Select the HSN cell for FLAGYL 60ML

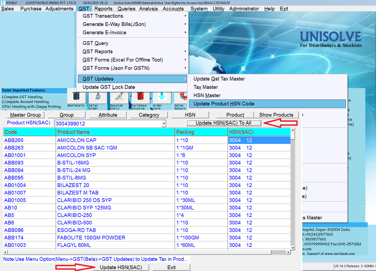[259, 245]
